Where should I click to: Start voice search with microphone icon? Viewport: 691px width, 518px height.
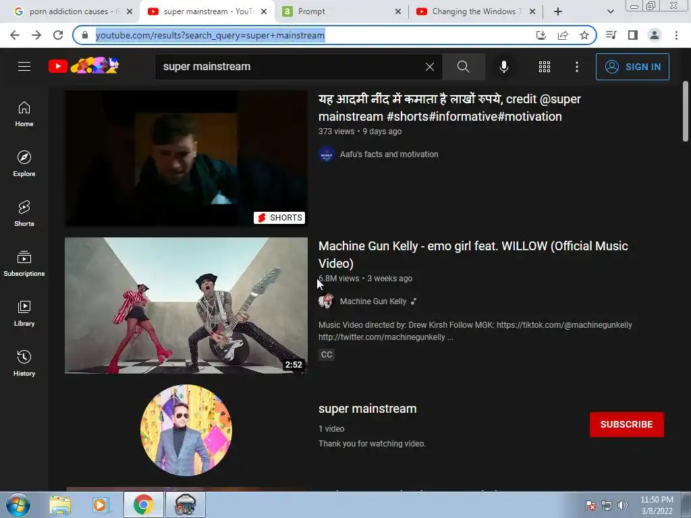[x=503, y=67]
